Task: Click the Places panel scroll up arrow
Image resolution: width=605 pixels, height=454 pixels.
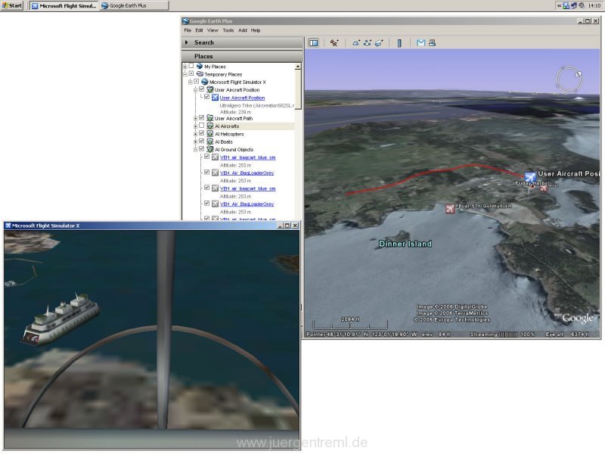Action: 298,67
